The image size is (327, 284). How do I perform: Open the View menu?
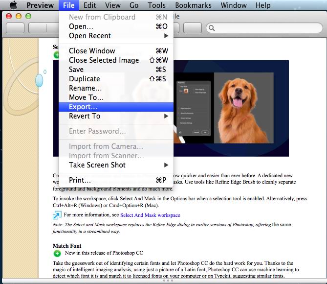(112, 5)
